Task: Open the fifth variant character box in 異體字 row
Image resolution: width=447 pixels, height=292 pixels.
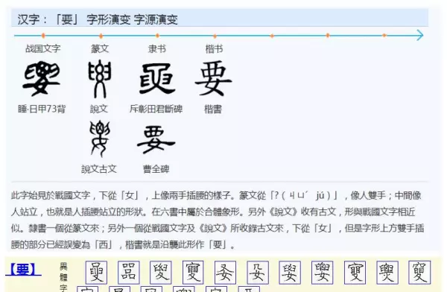Action: (x=225, y=273)
